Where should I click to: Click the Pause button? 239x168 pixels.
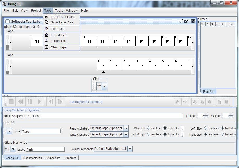pyautogui.click(x=30, y=102)
